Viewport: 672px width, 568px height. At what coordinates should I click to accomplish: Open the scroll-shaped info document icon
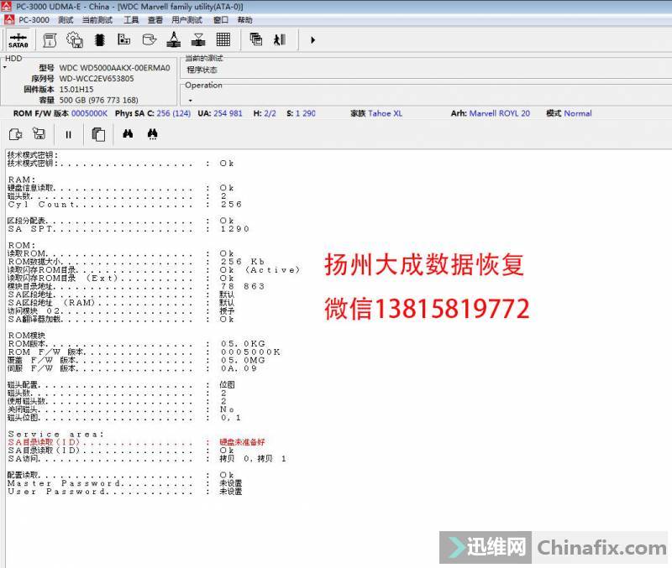click(x=50, y=39)
